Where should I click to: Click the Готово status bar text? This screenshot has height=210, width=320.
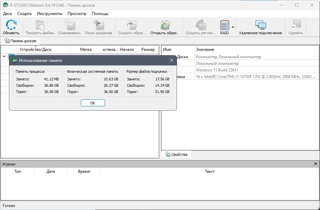tap(9, 206)
